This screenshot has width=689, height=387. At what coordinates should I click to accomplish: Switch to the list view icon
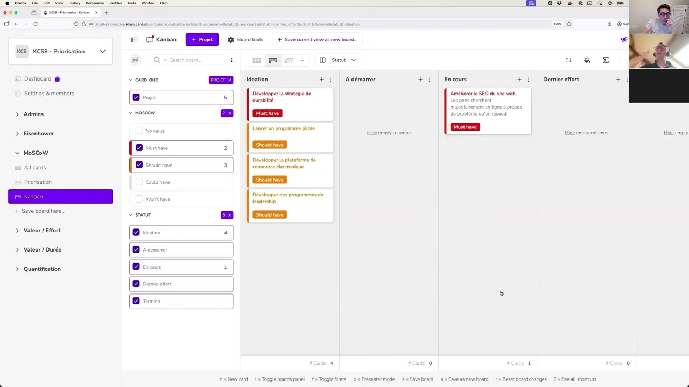point(289,60)
